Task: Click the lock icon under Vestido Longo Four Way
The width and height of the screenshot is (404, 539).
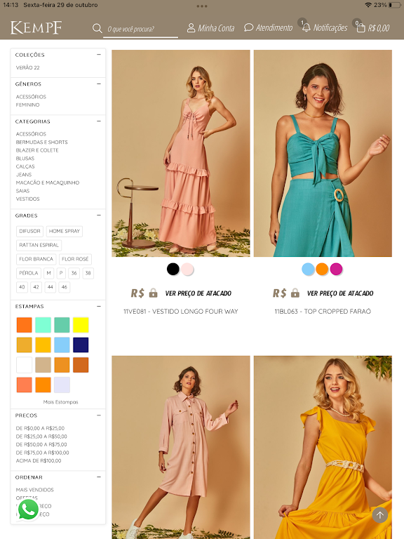Action: pyautogui.click(x=153, y=293)
